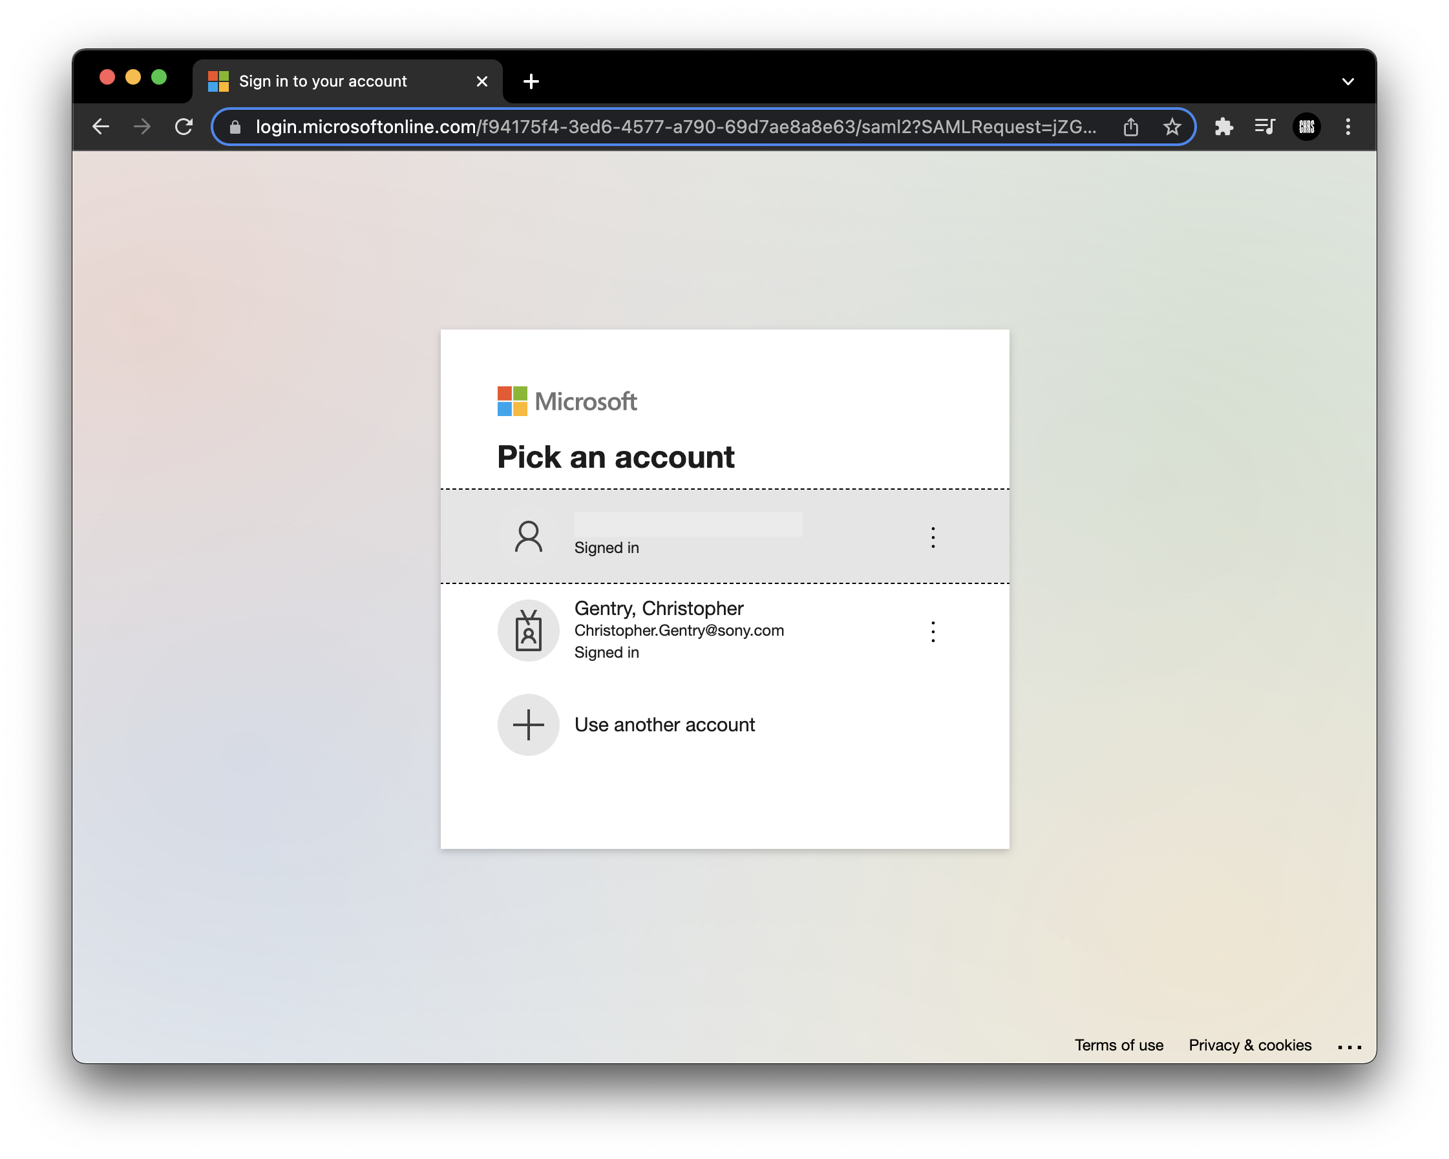Open Privacy & cookies link
This screenshot has height=1159, width=1449.
click(x=1249, y=1045)
